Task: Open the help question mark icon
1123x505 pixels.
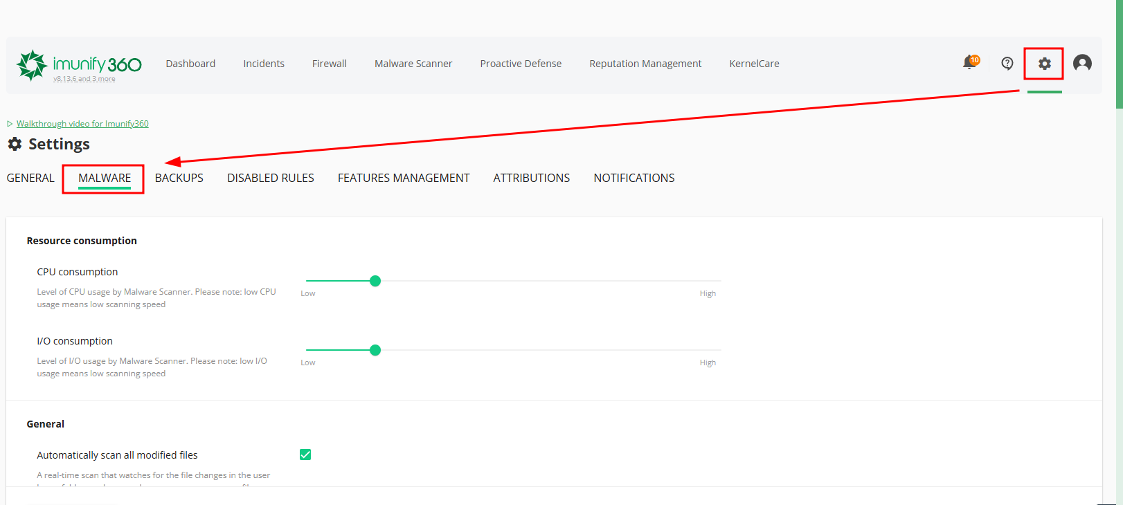Action: [1007, 64]
